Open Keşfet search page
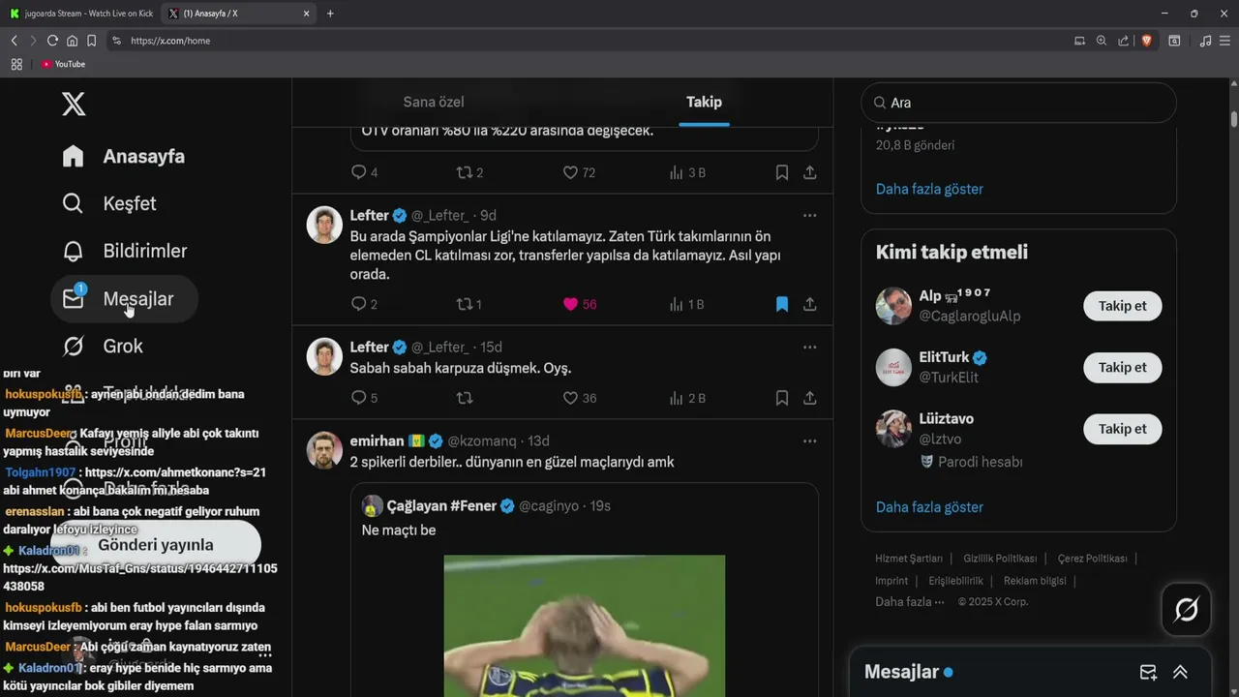Screen dimensions: 1239x697 (108, 203)
